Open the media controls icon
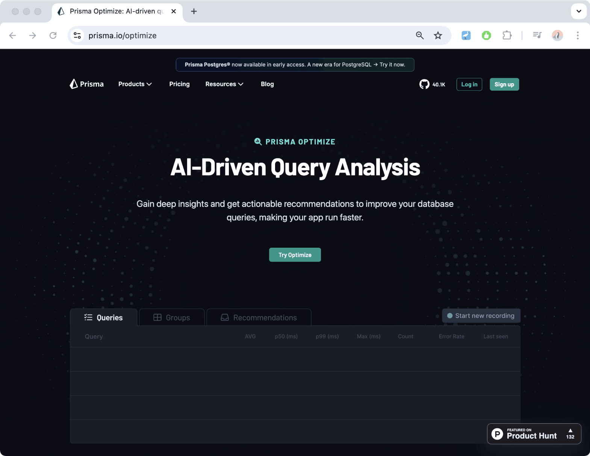The height and width of the screenshot is (456, 590). point(537,36)
